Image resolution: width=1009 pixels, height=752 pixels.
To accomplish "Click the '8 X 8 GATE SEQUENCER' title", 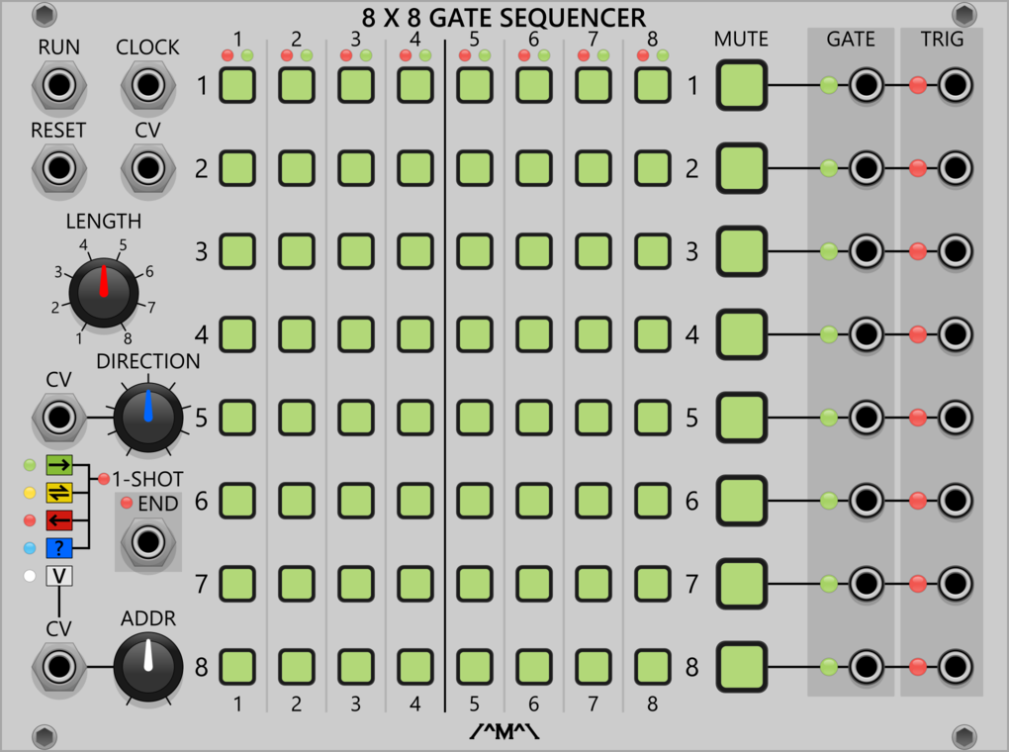I will [x=504, y=18].
